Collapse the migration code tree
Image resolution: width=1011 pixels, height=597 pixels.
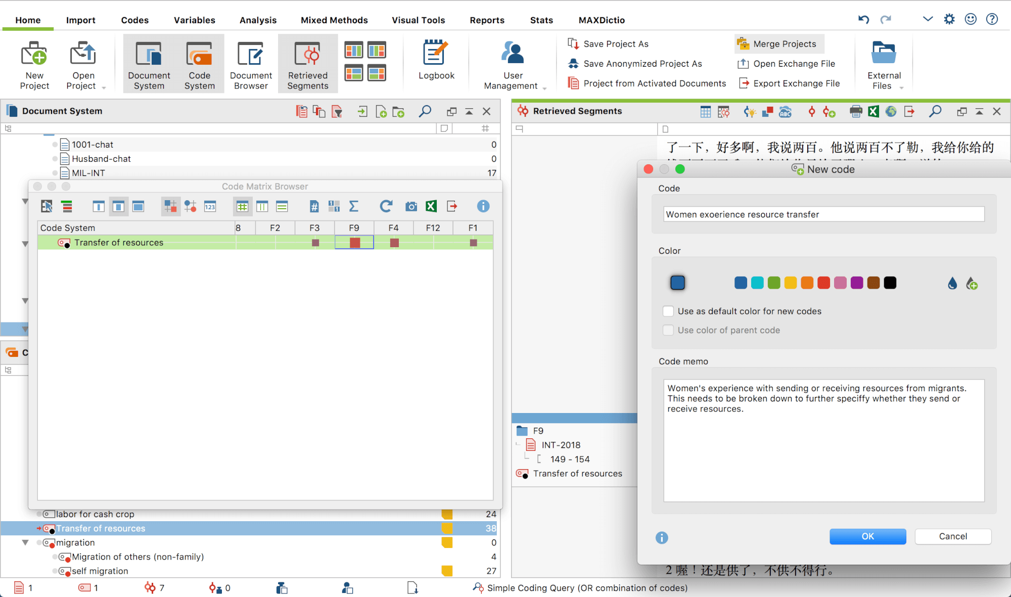25,542
